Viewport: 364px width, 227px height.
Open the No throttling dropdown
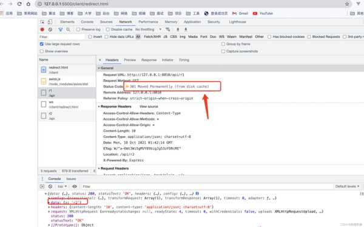149,30
